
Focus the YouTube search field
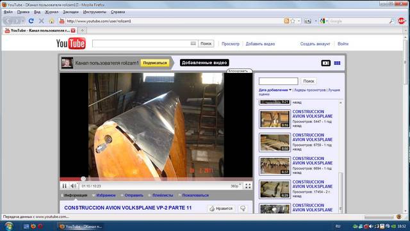coord(142,44)
